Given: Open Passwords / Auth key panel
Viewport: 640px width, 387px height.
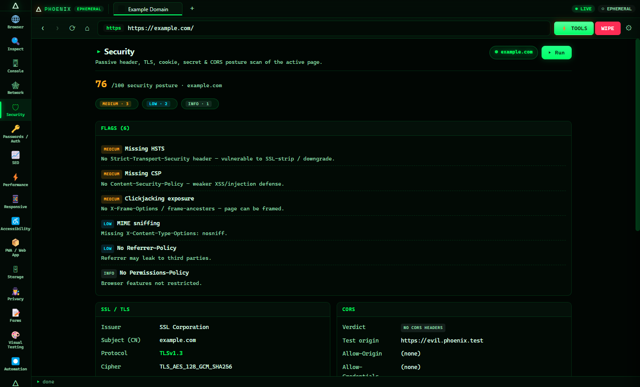Looking at the screenshot, I should point(15,133).
